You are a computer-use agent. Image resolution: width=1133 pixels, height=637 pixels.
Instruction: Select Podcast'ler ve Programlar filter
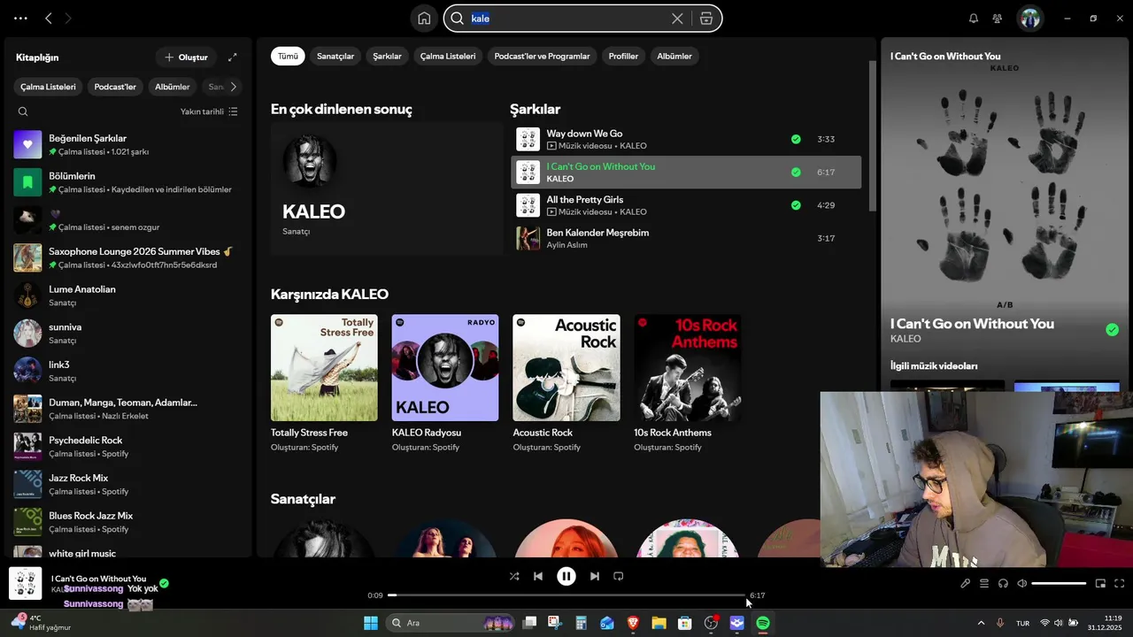542,56
